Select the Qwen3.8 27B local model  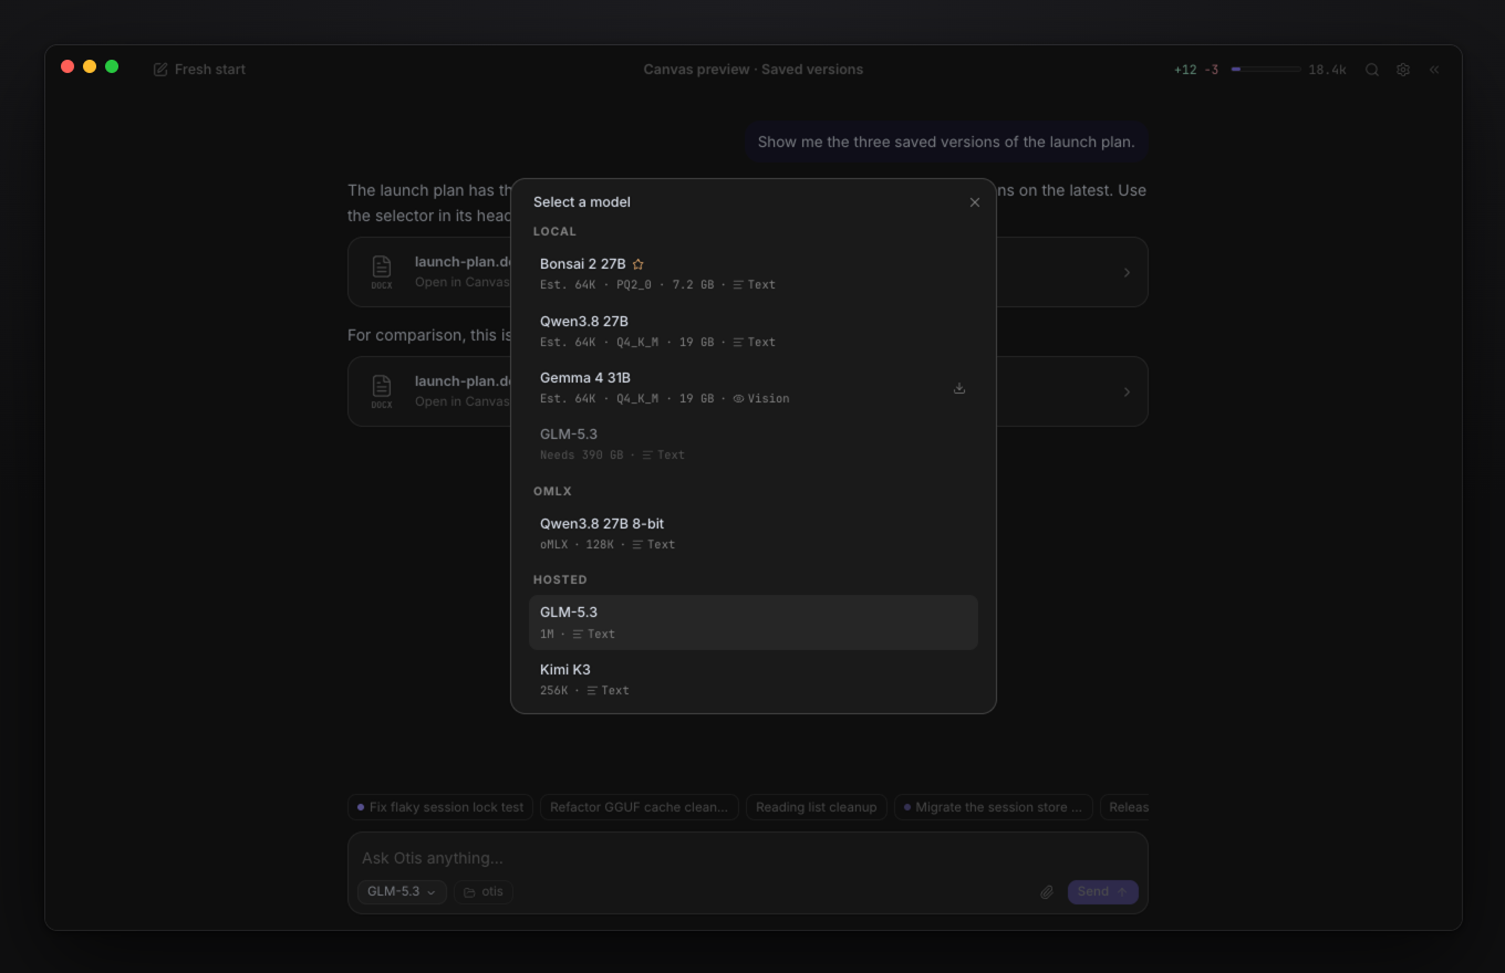[753, 331]
